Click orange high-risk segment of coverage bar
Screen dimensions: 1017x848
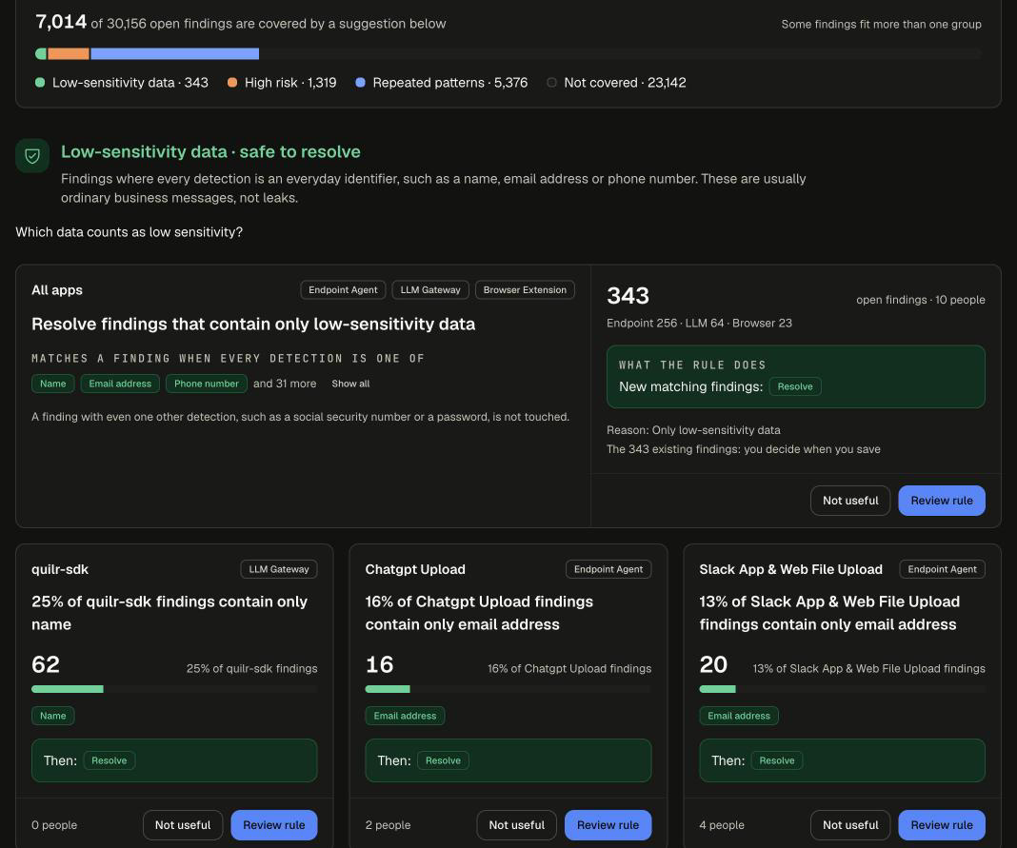(x=69, y=54)
